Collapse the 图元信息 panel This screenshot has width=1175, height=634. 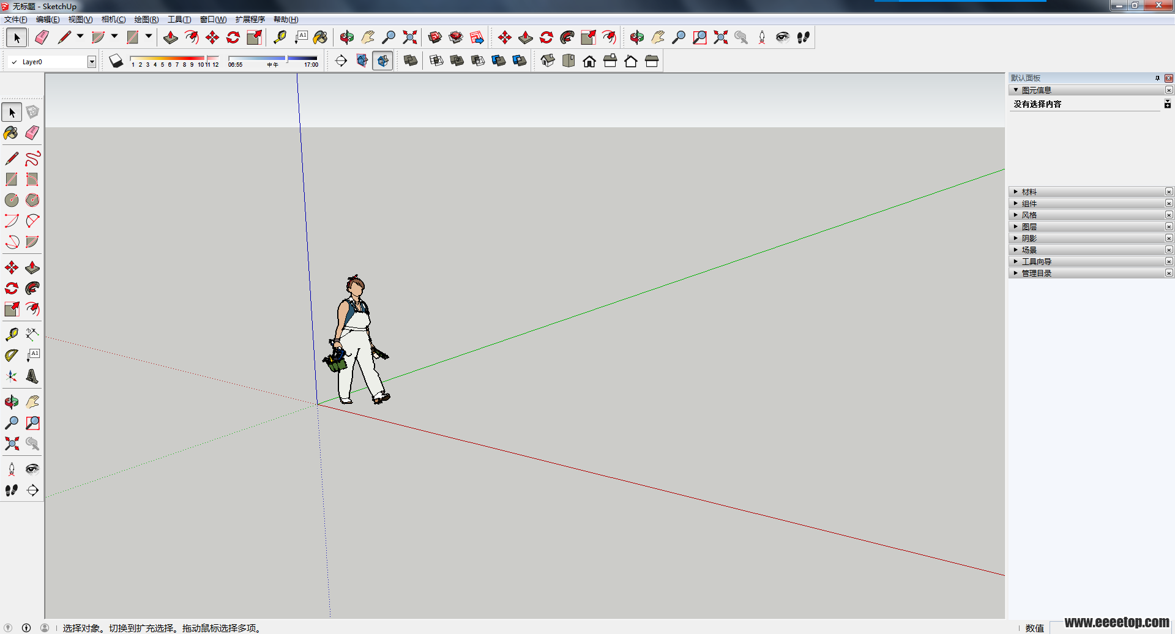coord(1016,90)
